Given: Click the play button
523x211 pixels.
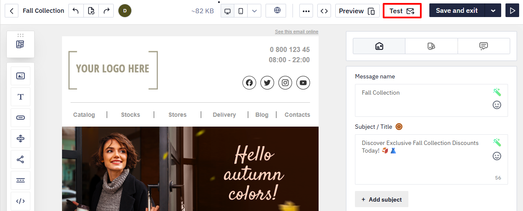Looking at the screenshot, I should 512,11.
